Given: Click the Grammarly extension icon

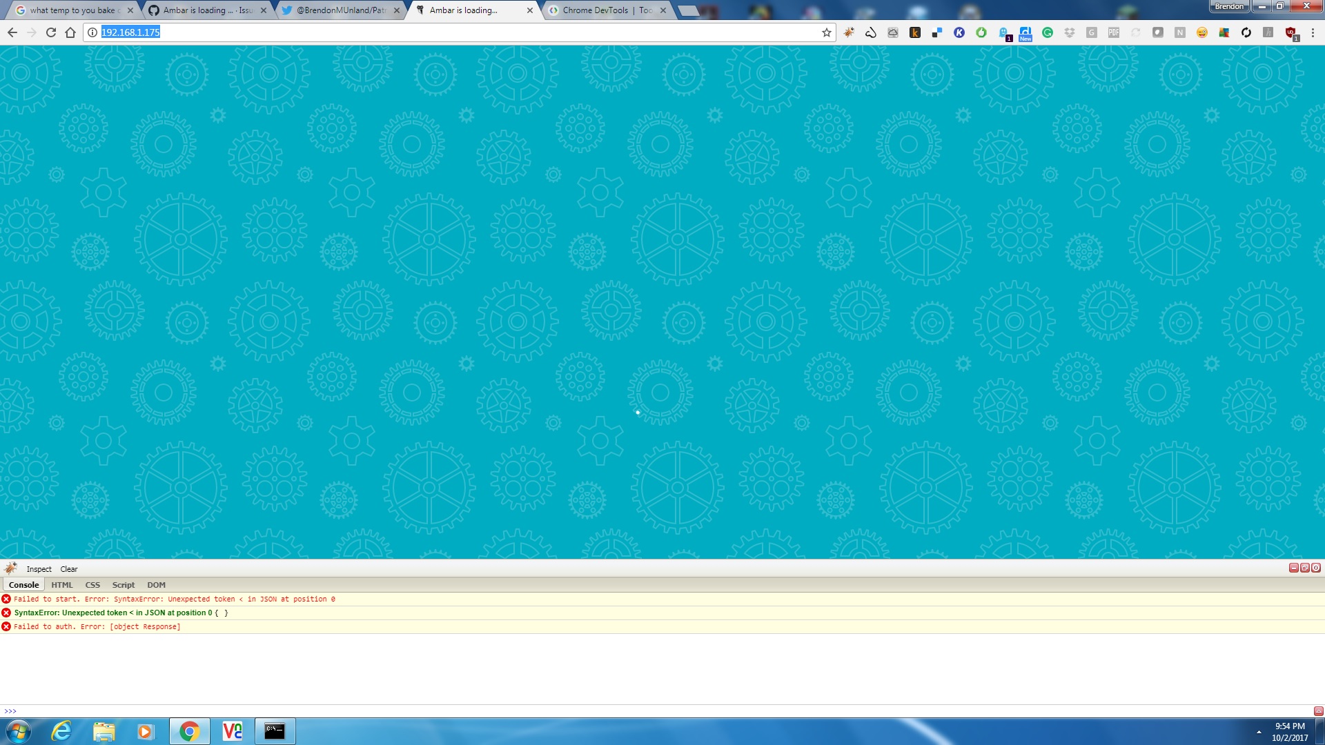Looking at the screenshot, I should 1048,32.
